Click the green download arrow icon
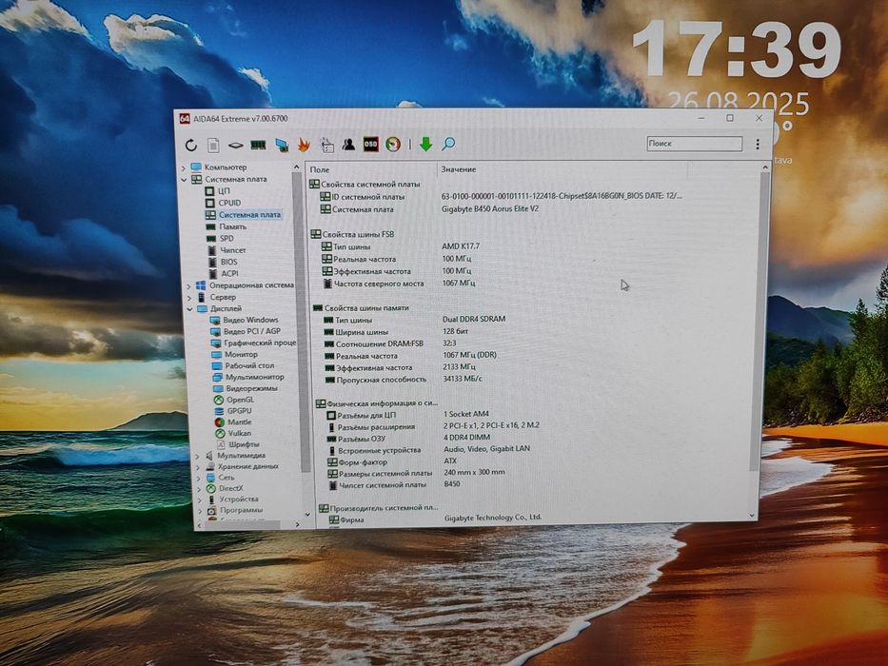The image size is (888, 666). pyautogui.click(x=425, y=145)
